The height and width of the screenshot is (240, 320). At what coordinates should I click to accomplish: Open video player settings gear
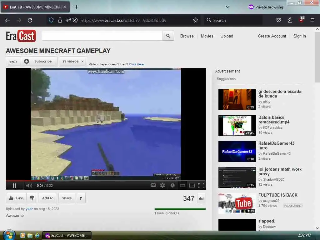(x=162, y=185)
